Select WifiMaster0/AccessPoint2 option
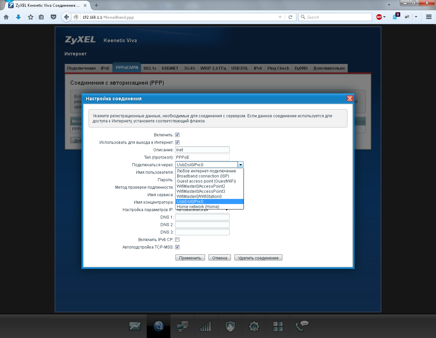 [x=209, y=186]
